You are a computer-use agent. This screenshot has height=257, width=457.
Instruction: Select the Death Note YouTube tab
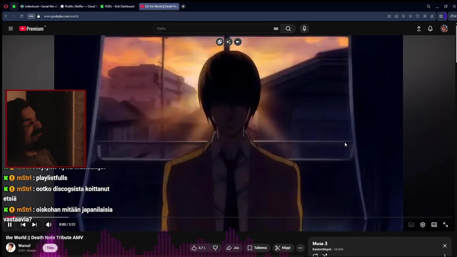(159, 6)
